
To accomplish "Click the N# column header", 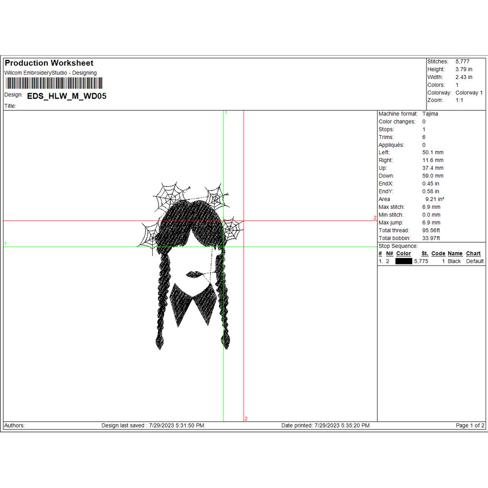I will coord(389,254).
